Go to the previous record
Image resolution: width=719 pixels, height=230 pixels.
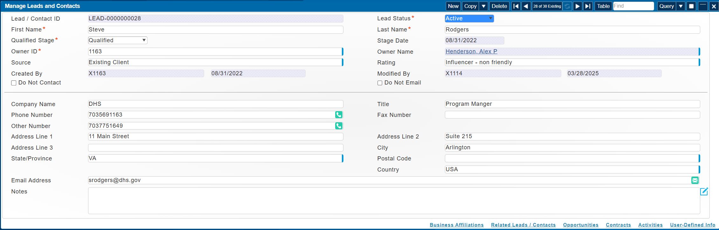tap(526, 6)
